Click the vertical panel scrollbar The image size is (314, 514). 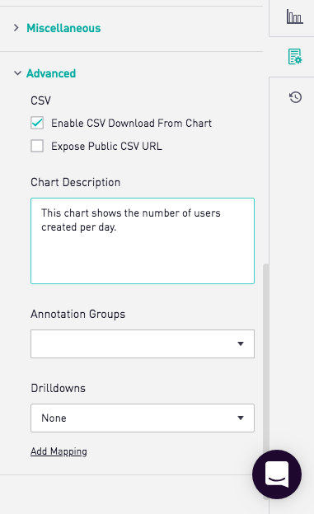tap(265, 381)
